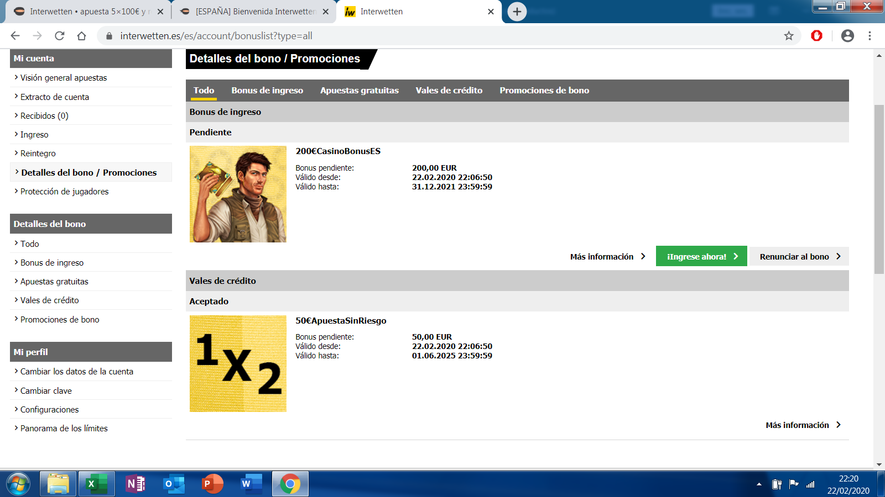Image resolution: width=885 pixels, height=497 pixels.
Task: Open the Chrome profile avatar icon
Action: [847, 36]
